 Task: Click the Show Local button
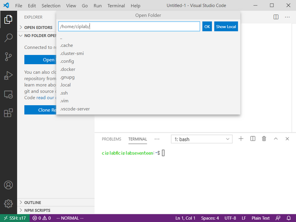coord(226,27)
